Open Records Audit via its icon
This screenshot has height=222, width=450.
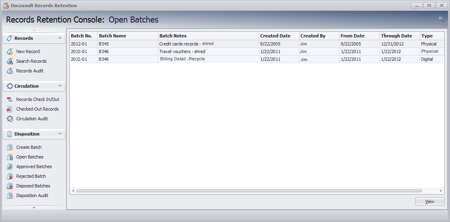(10, 71)
